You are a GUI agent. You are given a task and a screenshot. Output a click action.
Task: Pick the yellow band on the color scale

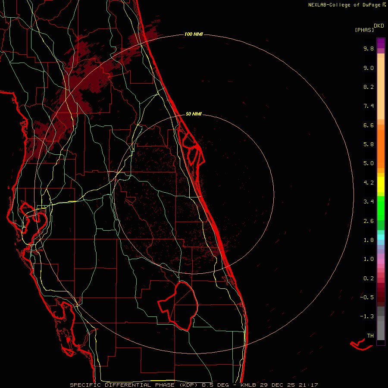point(381,185)
